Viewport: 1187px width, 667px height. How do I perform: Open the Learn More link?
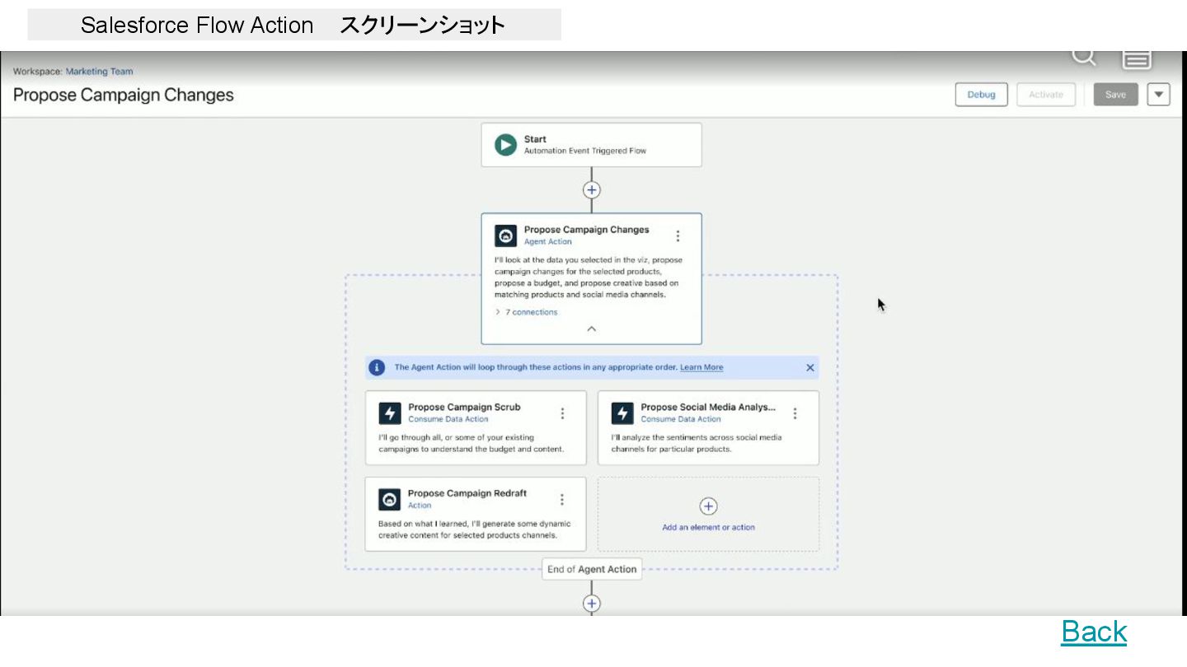coord(701,367)
